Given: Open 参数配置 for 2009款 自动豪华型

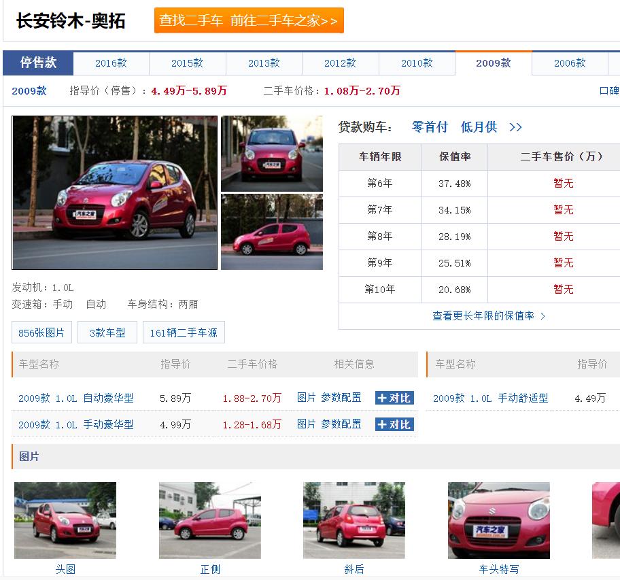Looking at the screenshot, I should (341, 398).
